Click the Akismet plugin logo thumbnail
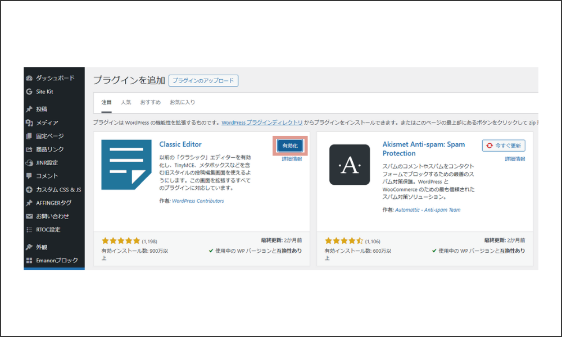This screenshot has height=337, width=562. 350,165
